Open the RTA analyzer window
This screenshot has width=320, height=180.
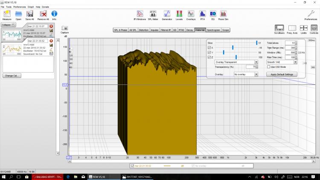[x=202, y=13]
